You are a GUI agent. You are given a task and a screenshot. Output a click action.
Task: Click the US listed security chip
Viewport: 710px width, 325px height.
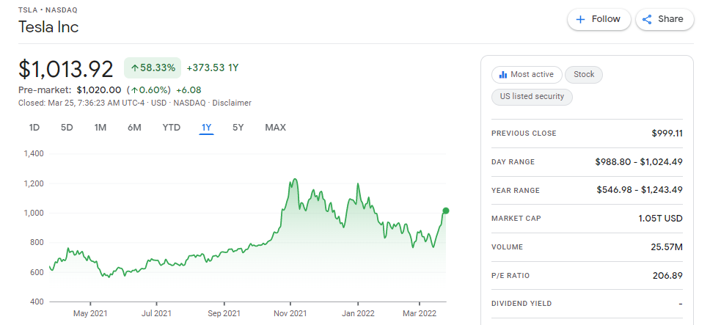[x=532, y=97]
